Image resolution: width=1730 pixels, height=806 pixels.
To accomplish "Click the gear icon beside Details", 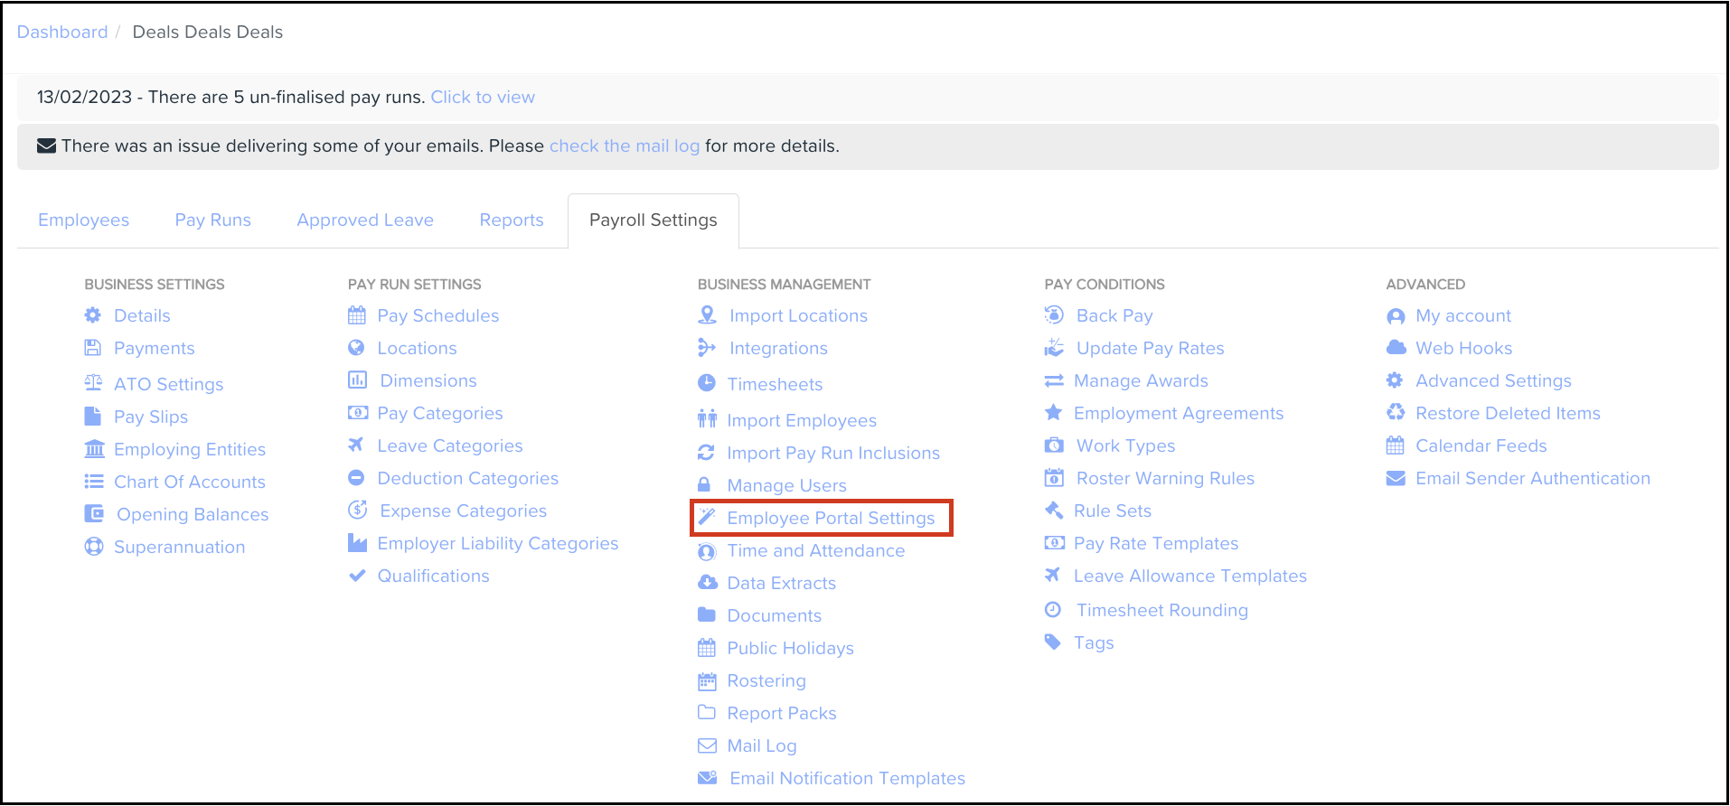I will tap(93, 315).
